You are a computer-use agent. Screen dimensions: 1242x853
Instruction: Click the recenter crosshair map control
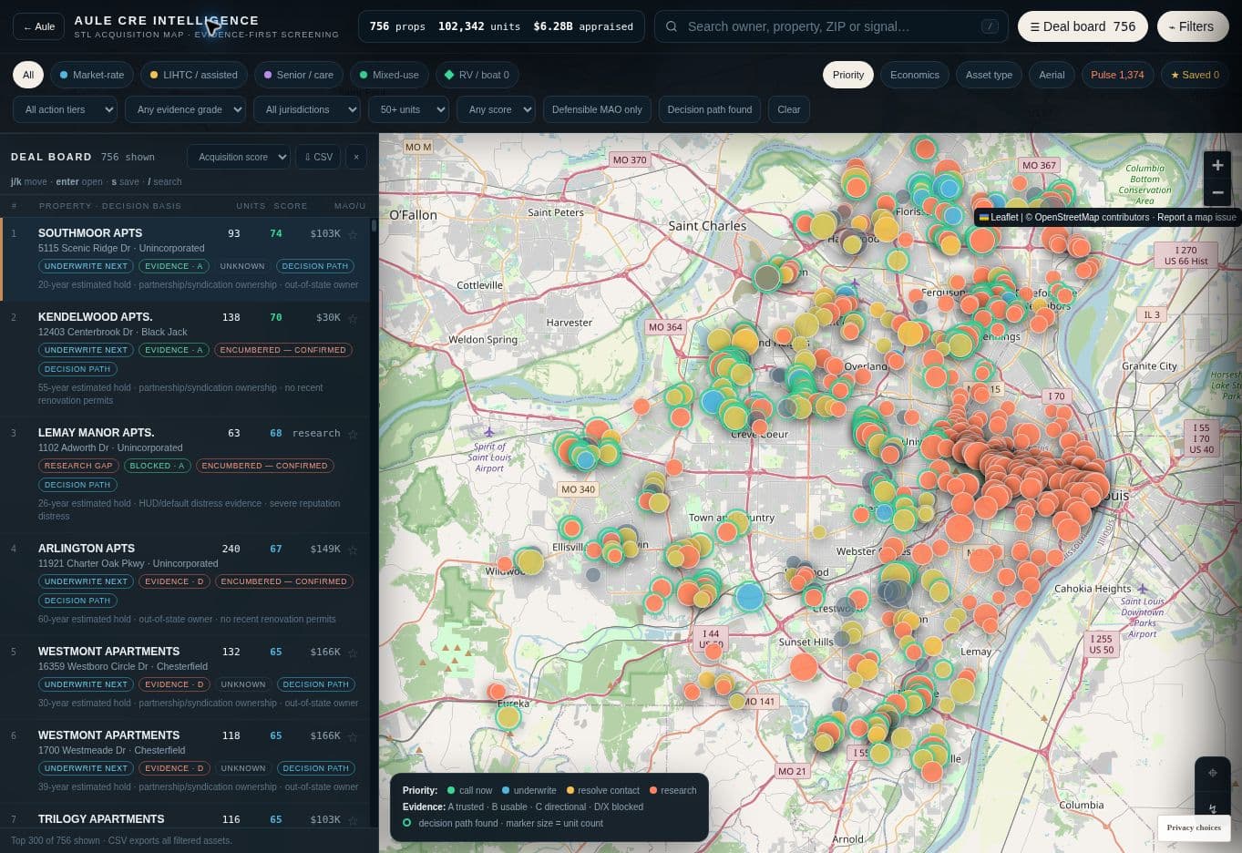1212,773
